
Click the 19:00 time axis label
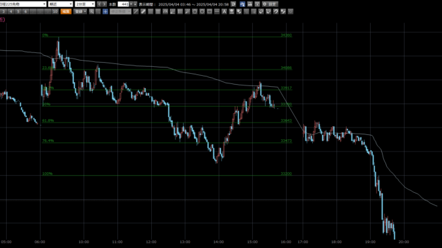click(x=370, y=242)
